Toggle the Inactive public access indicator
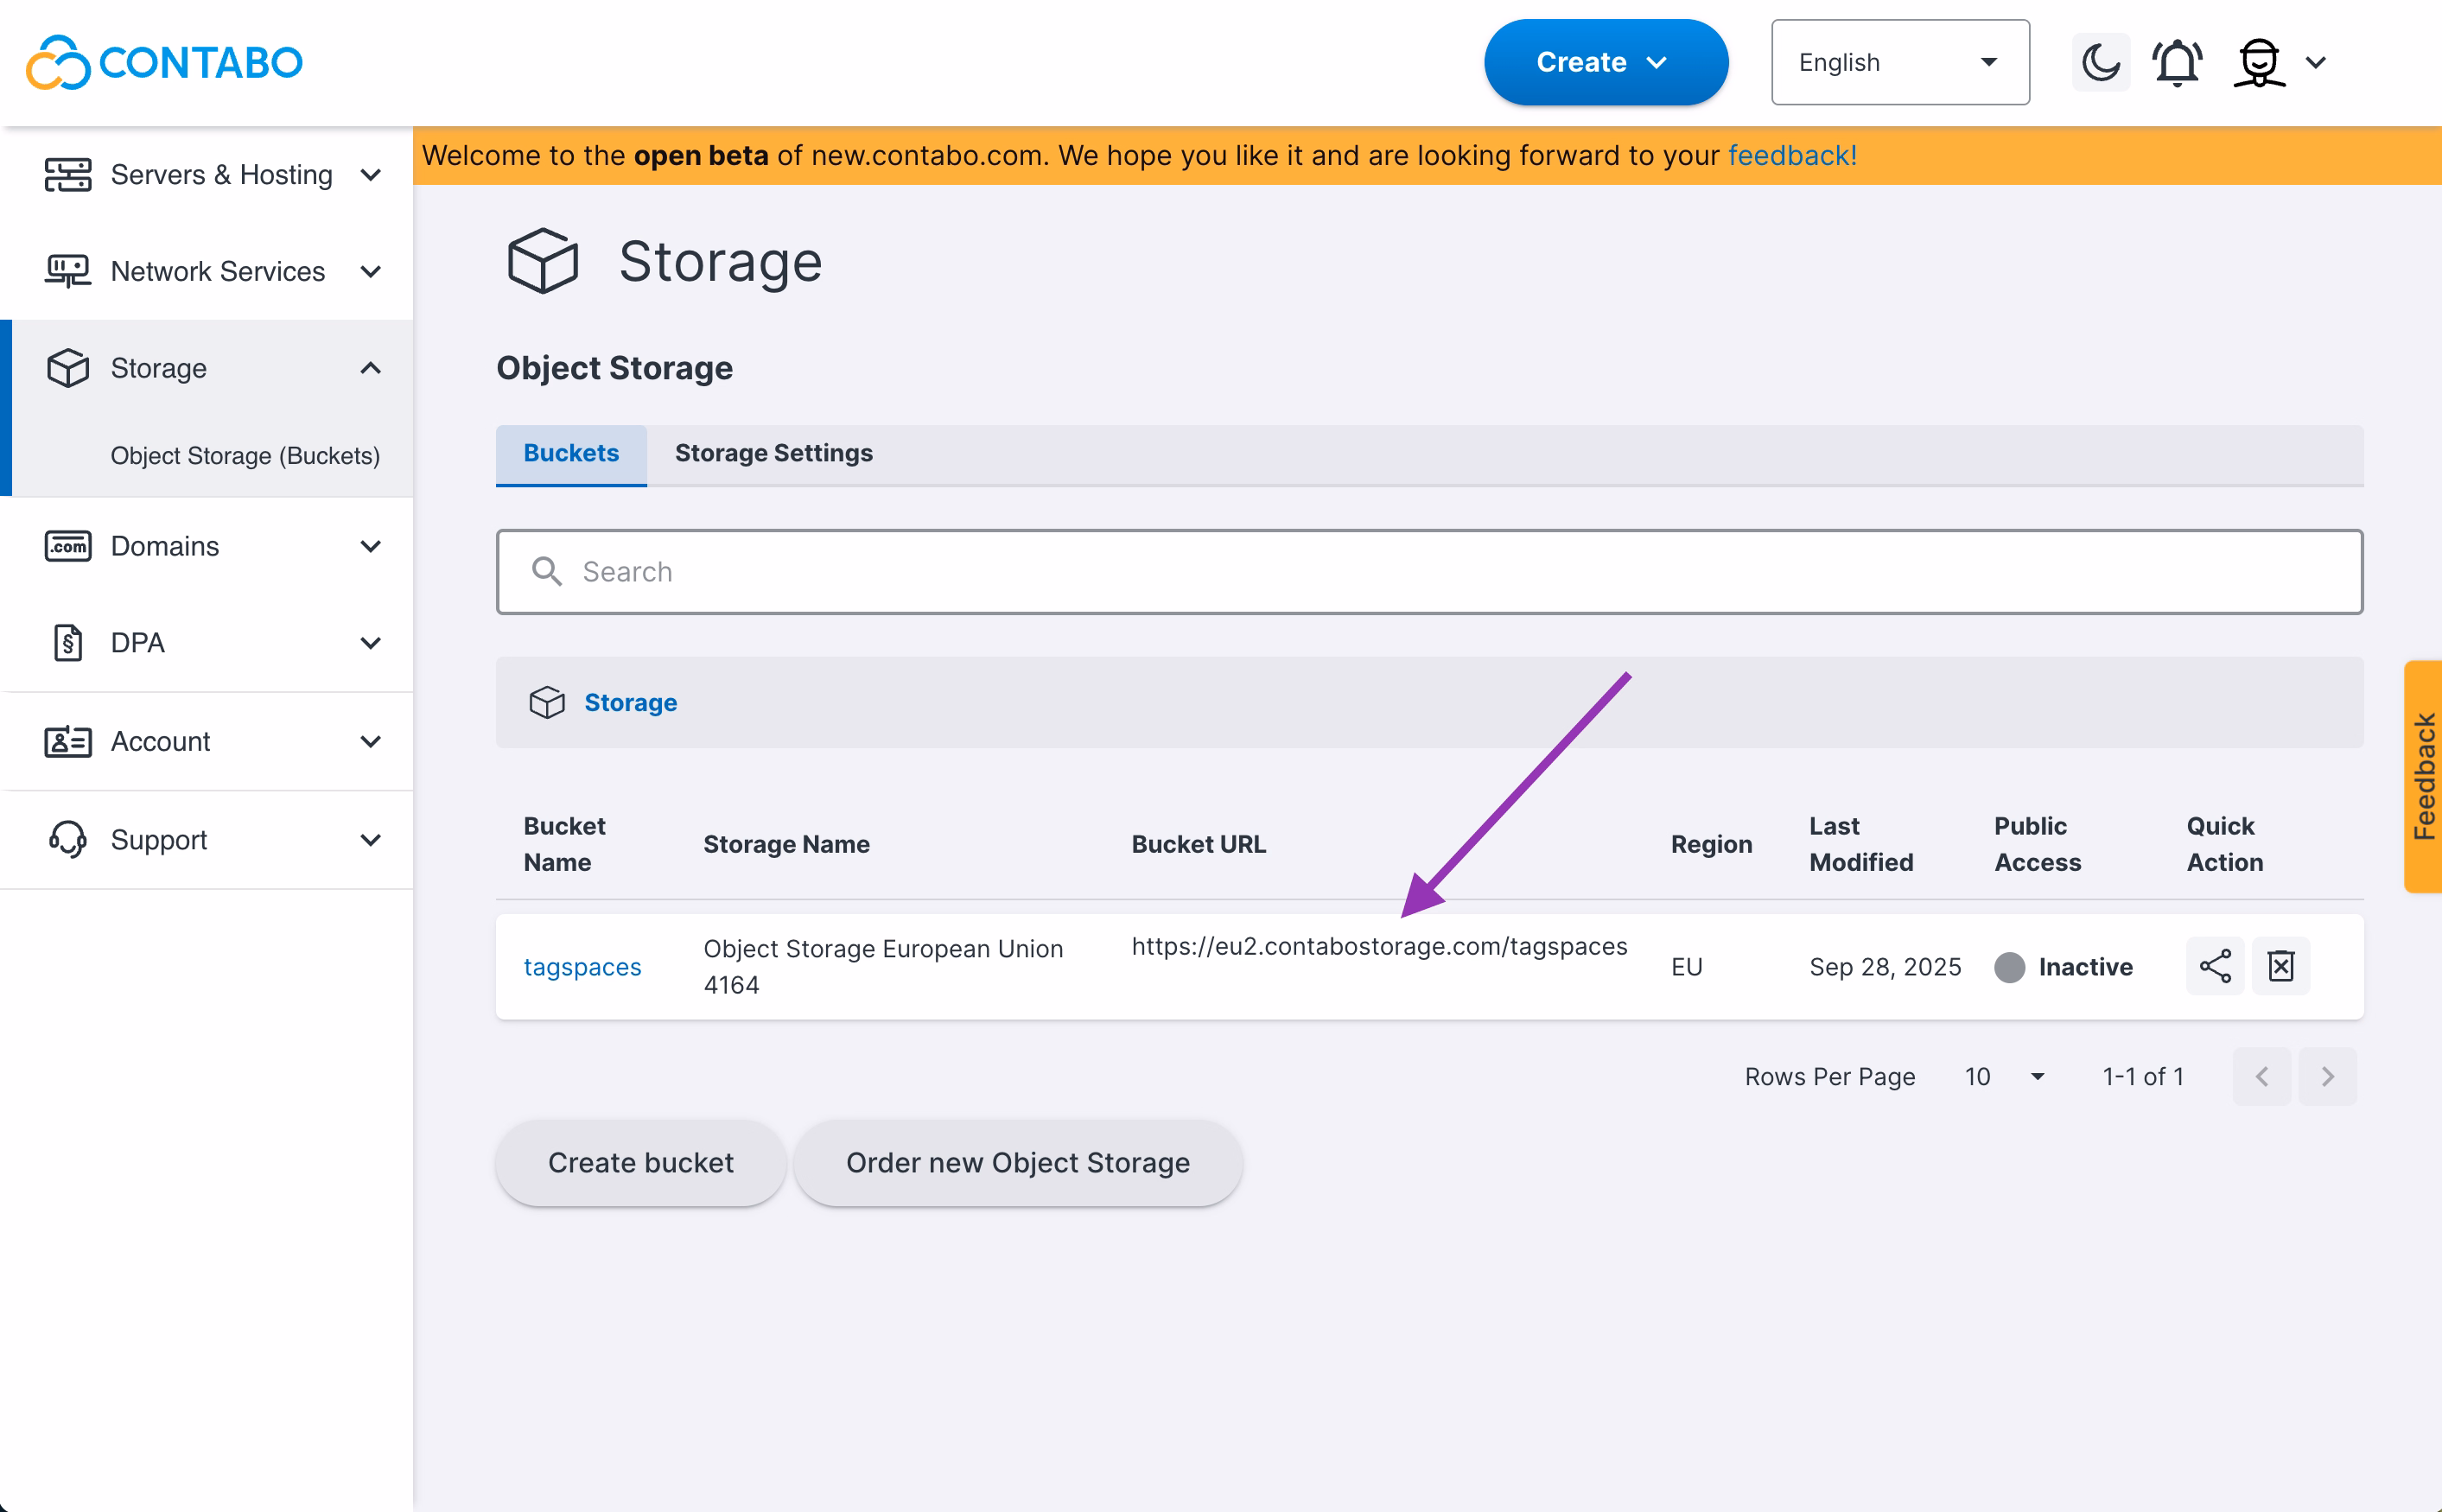The height and width of the screenshot is (1512, 2442). point(2009,967)
